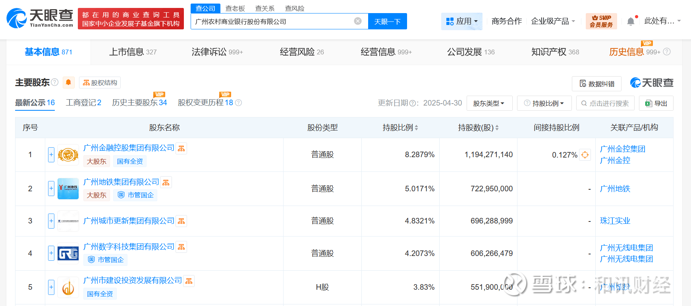The height and width of the screenshot is (306, 691).
Task: Switch to the 查老板 search tab
Action: (x=235, y=8)
